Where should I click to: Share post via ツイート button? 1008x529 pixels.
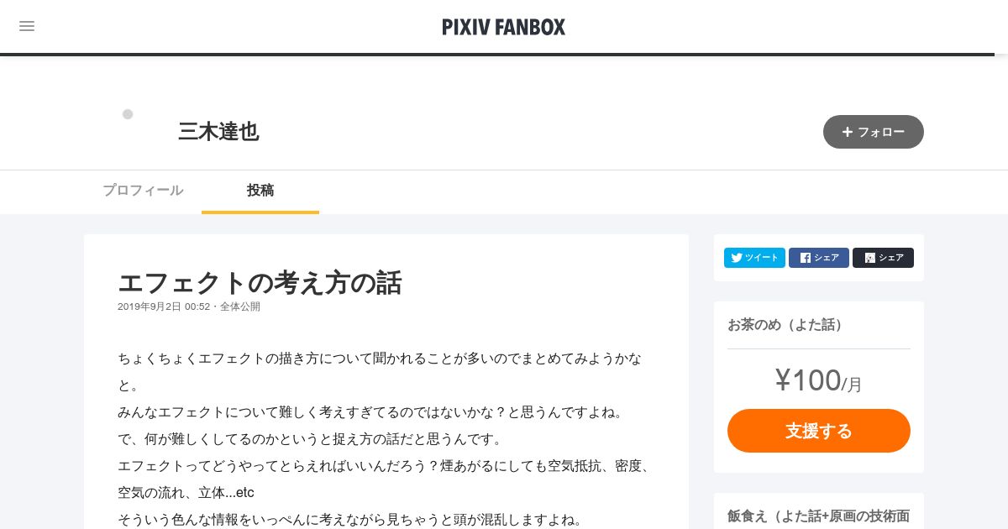pos(754,258)
